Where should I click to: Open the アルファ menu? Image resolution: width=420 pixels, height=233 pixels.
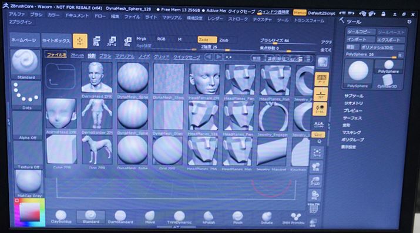click(x=16, y=14)
